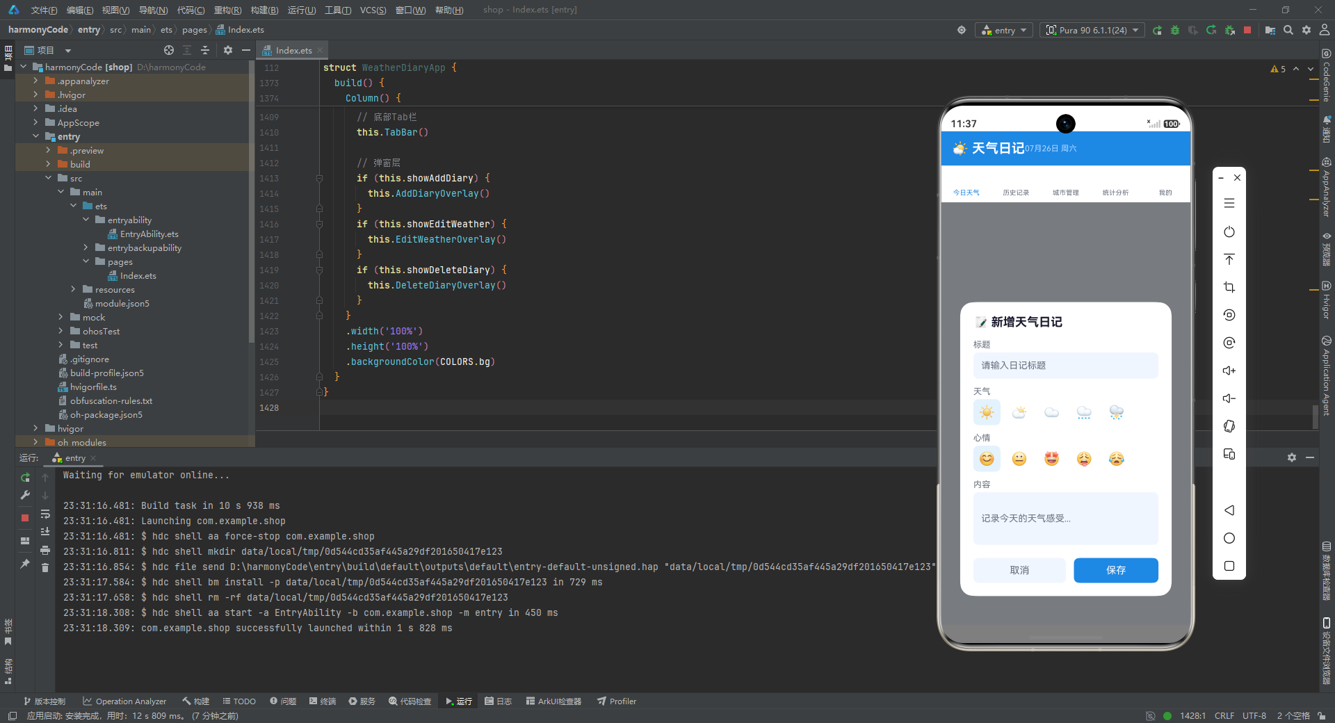Image resolution: width=1335 pixels, height=723 pixels.
Task: Open run panel settings gear
Action: 1292,457
